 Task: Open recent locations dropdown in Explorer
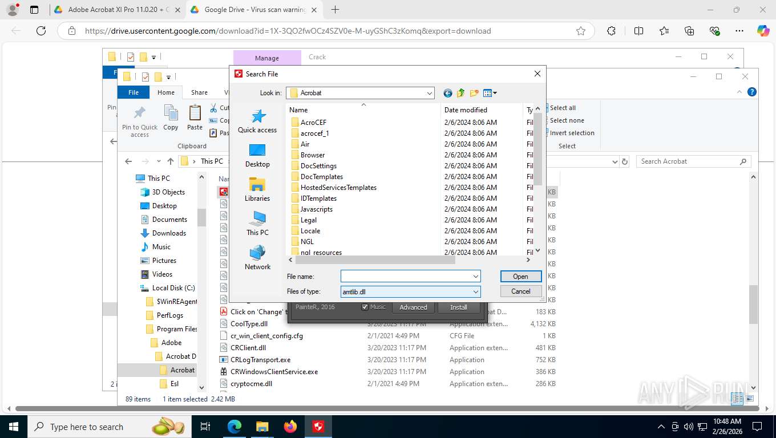158,161
